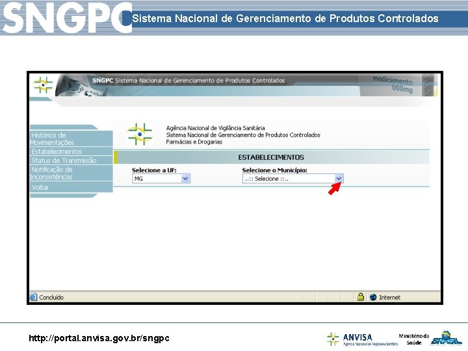Image resolution: width=468 pixels, height=351 pixels.
Task: Click the Internet zone label in status bar
Action: (389, 297)
